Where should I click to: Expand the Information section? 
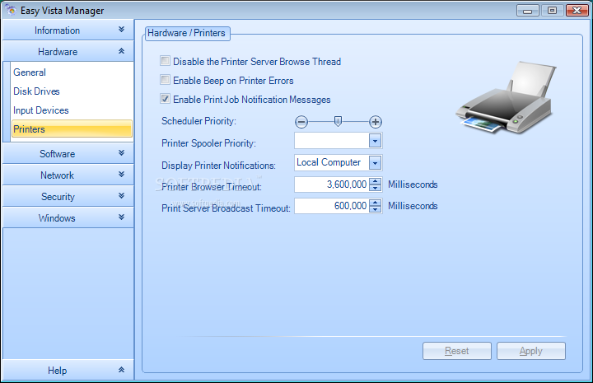click(x=68, y=30)
